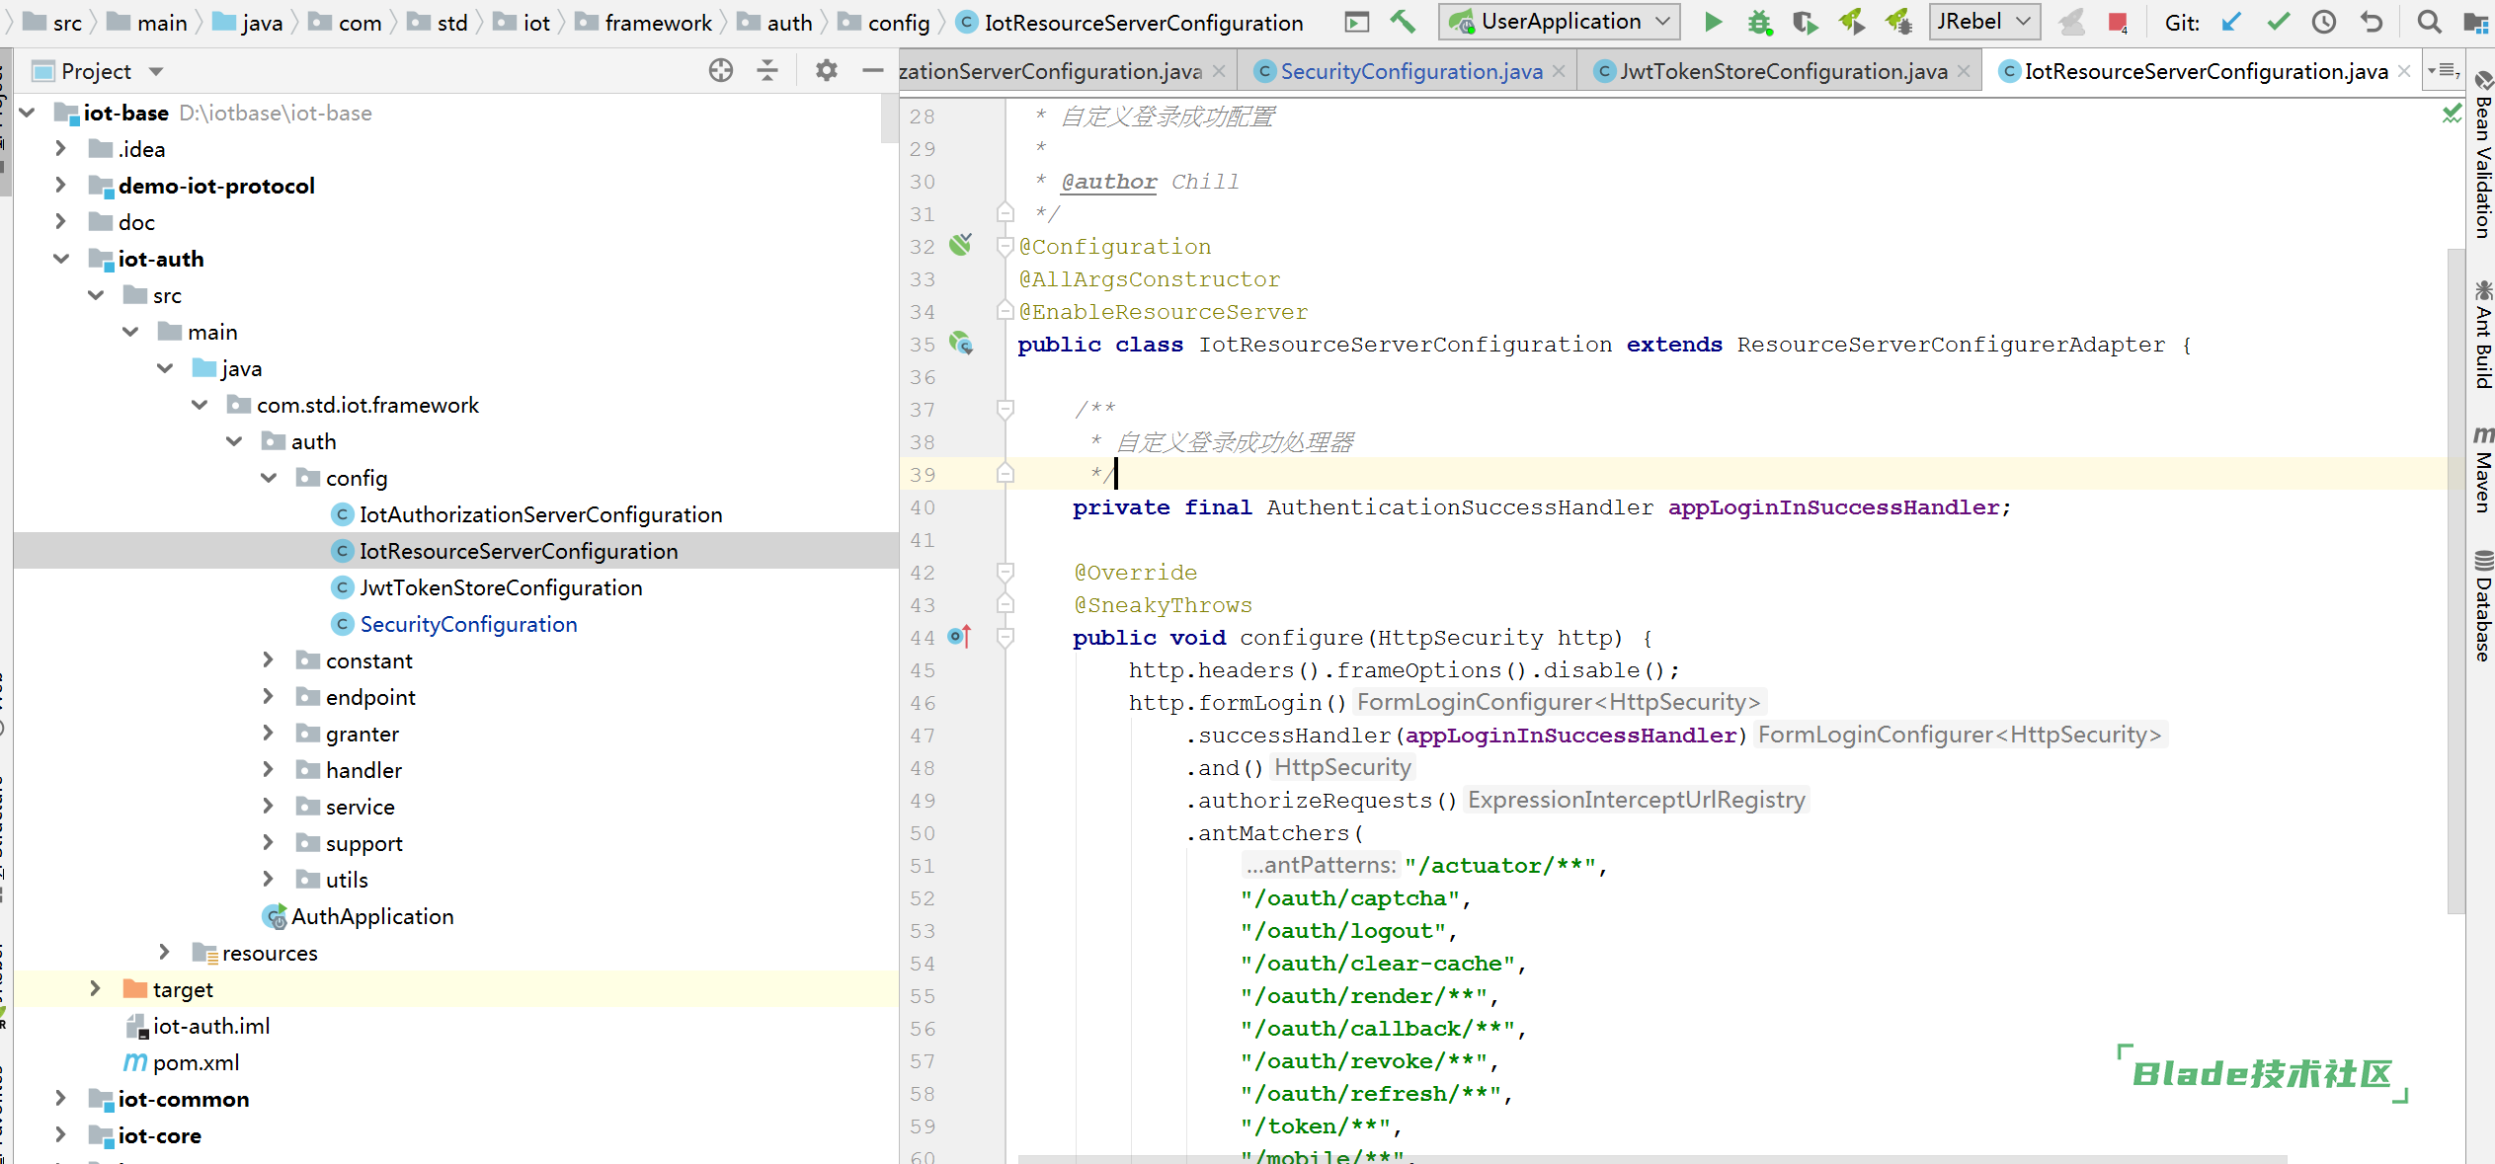The height and width of the screenshot is (1164, 2495).
Task: Expand the constant package
Action: [269, 660]
